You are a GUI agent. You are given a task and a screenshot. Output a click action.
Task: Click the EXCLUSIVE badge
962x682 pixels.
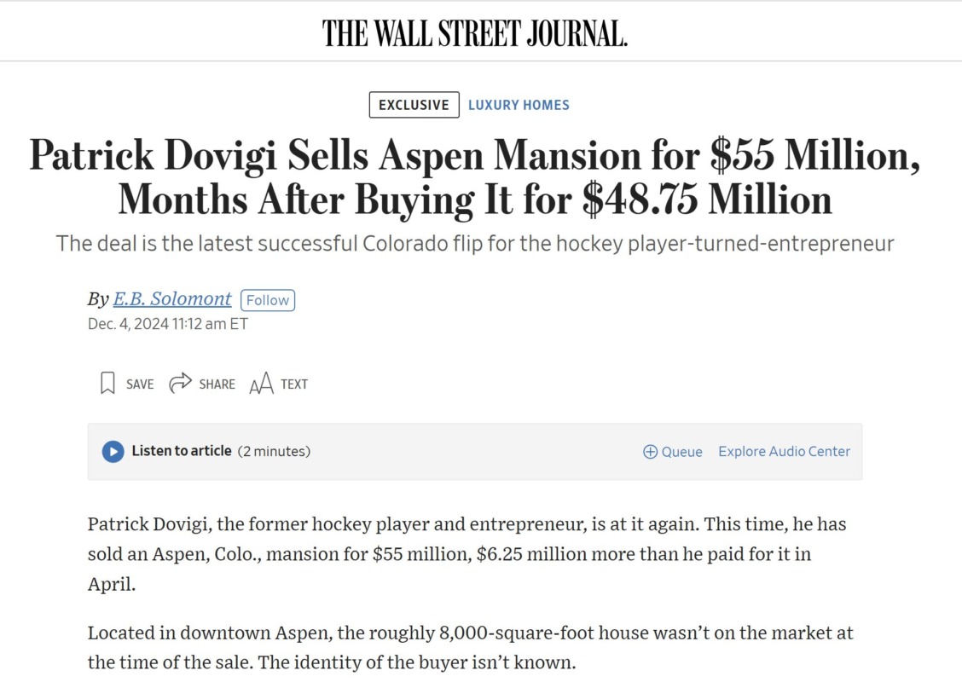point(414,105)
